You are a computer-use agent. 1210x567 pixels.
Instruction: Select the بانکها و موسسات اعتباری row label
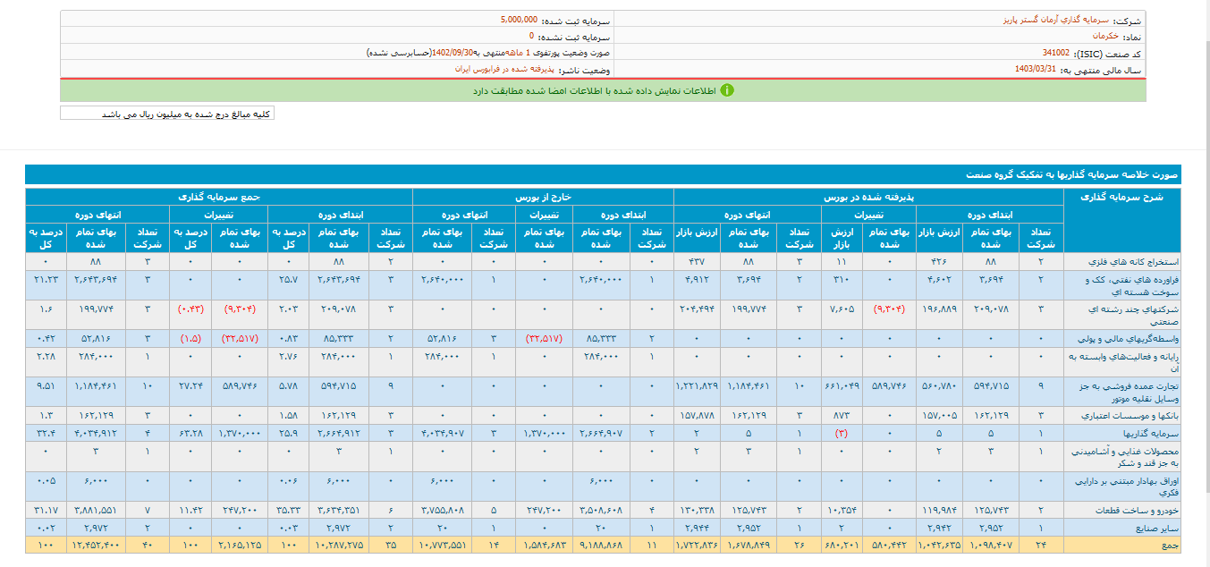[1124, 416]
